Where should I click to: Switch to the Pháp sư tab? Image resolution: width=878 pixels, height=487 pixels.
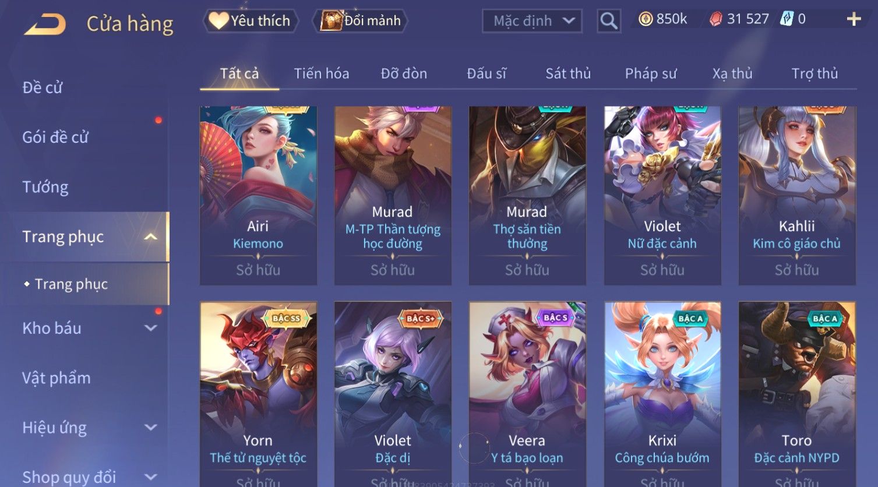651,73
